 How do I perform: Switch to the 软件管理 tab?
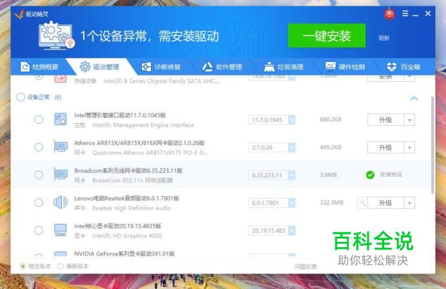click(x=222, y=67)
